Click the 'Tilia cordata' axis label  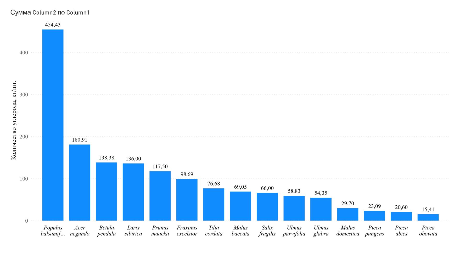coord(214,231)
